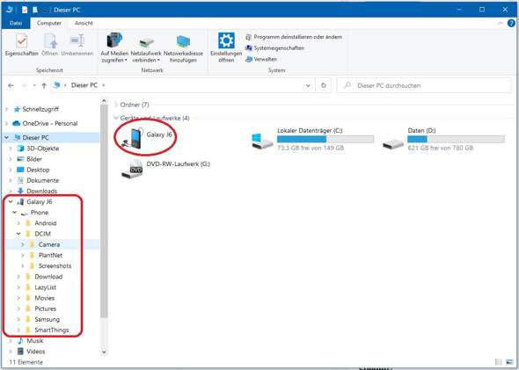Select Videos in navigation pane
519x370 pixels.
pos(36,352)
